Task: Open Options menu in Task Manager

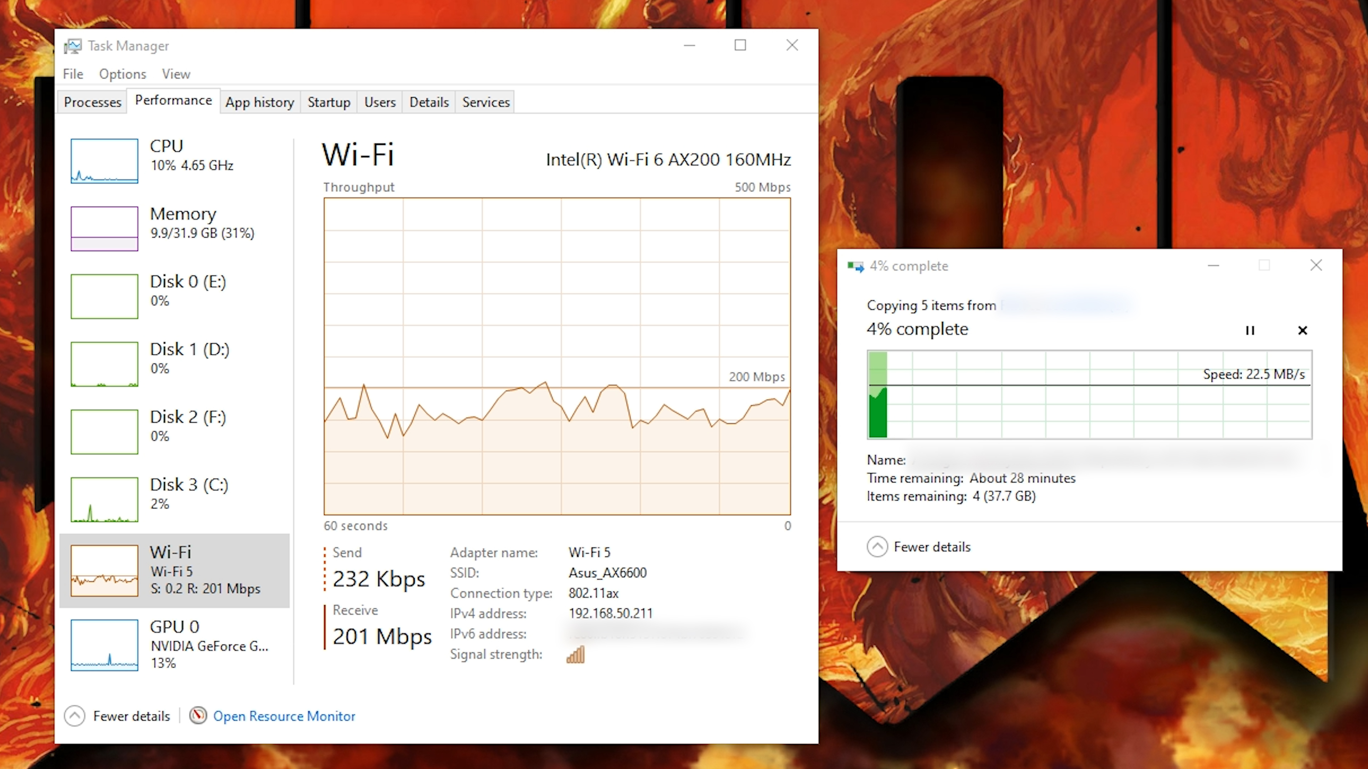Action: (x=123, y=73)
